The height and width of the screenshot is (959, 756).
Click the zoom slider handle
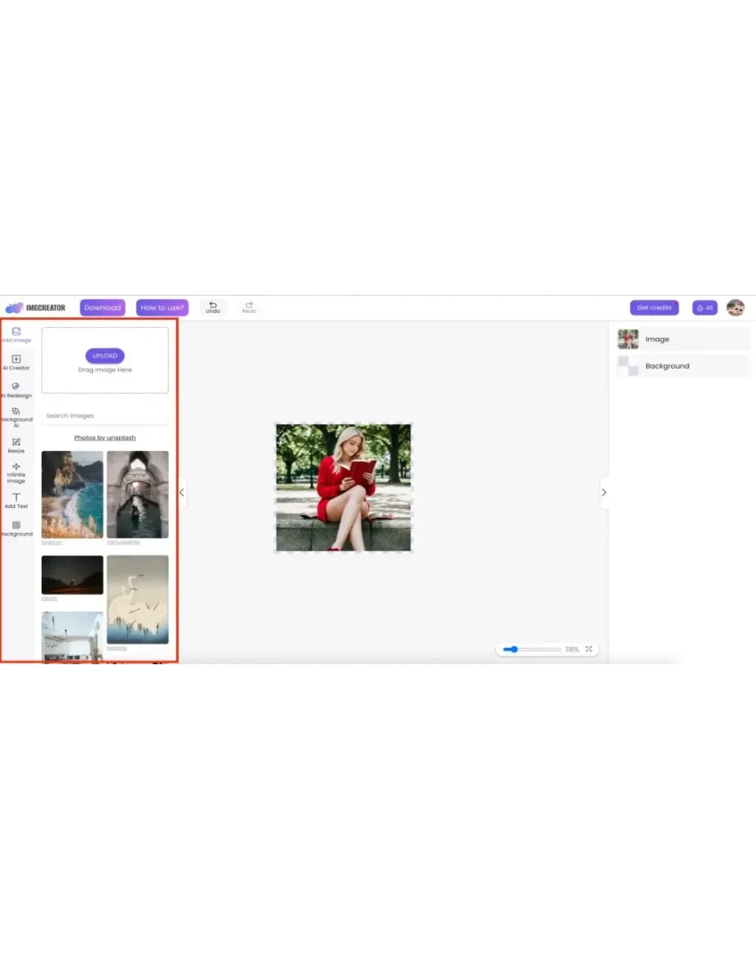point(514,649)
